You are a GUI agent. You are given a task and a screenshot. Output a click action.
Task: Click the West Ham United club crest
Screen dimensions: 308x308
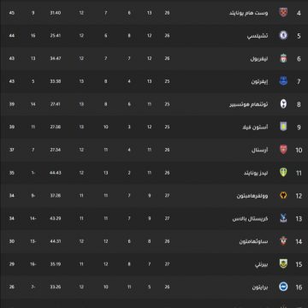pos(283,13)
